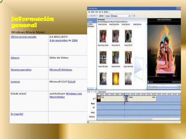Click the large transition arrow graphic in collection
The height and width of the screenshot is (139, 186).
[139, 68]
